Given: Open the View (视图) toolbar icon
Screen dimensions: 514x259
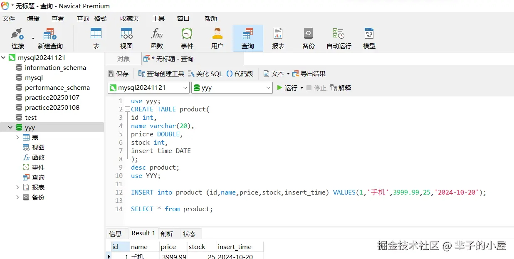Looking at the screenshot, I should click(126, 38).
